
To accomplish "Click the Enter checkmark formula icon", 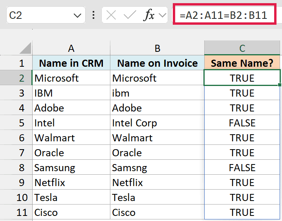I will click(x=130, y=15).
